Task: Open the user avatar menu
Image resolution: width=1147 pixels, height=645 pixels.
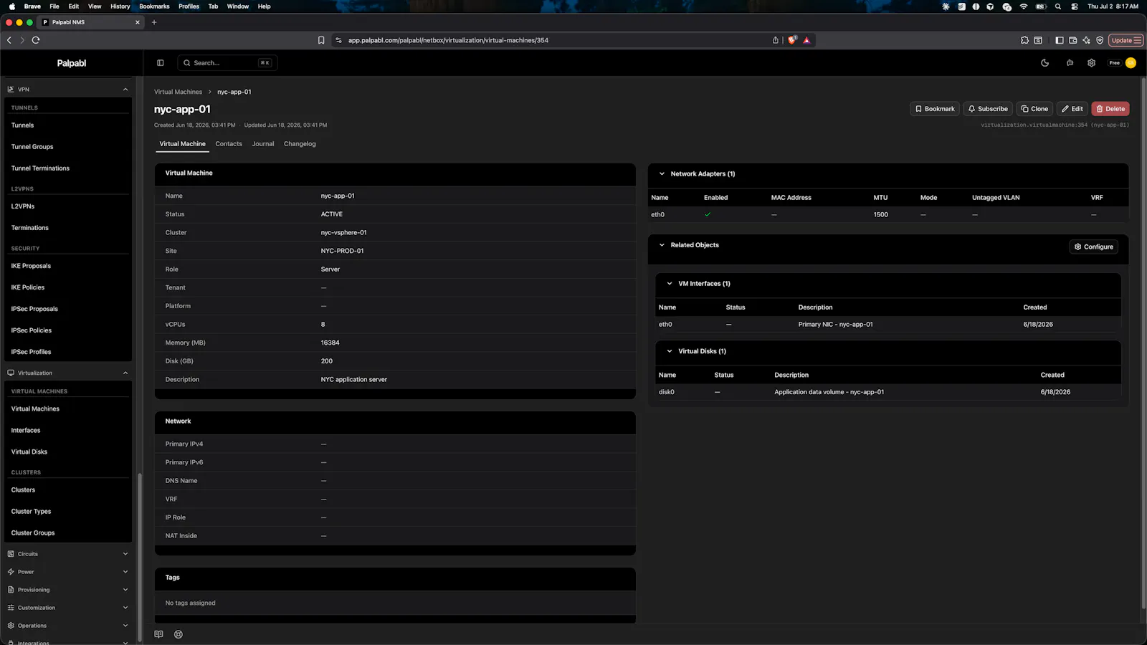Action: (x=1131, y=63)
